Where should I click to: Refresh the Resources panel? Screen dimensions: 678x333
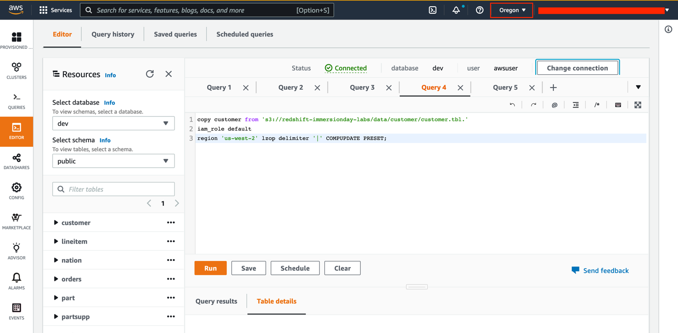(150, 74)
